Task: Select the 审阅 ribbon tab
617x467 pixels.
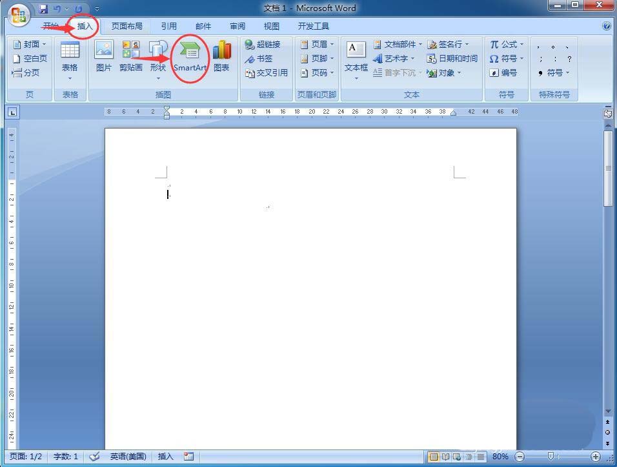Action: click(x=238, y=26)
